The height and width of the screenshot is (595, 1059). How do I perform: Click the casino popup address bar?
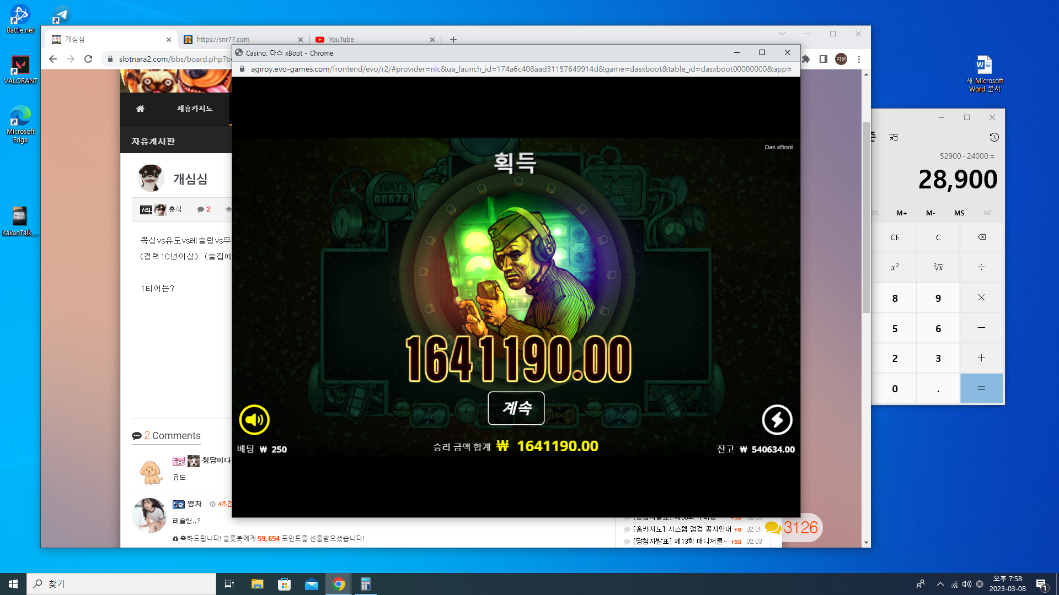coord(521,69)
